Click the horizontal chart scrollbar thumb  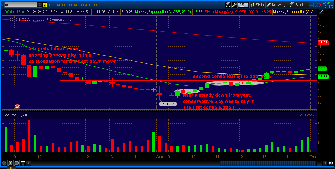pyautogui.click(x=268, y=163)
